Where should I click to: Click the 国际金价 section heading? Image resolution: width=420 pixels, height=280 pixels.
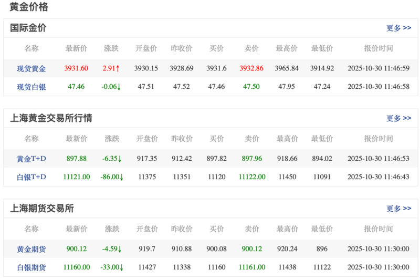(28, 28)
